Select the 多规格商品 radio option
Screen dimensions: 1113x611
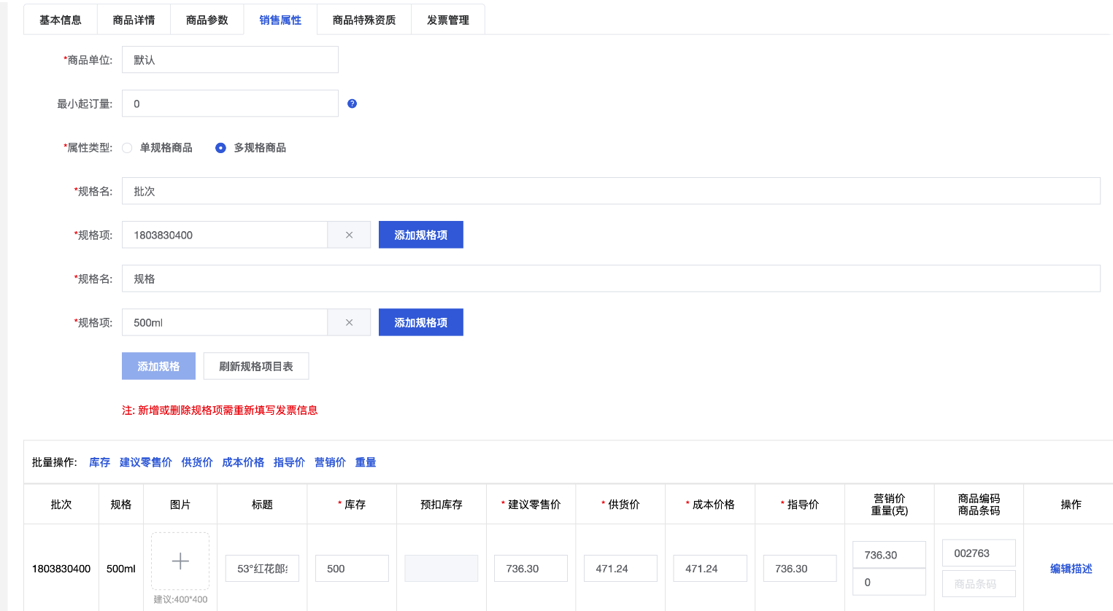click(220, 148)
